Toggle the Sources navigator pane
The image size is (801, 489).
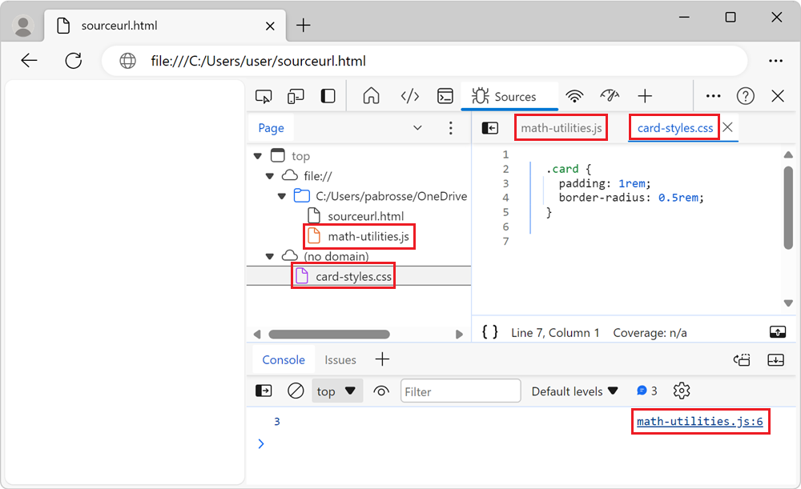coord(490,128)
